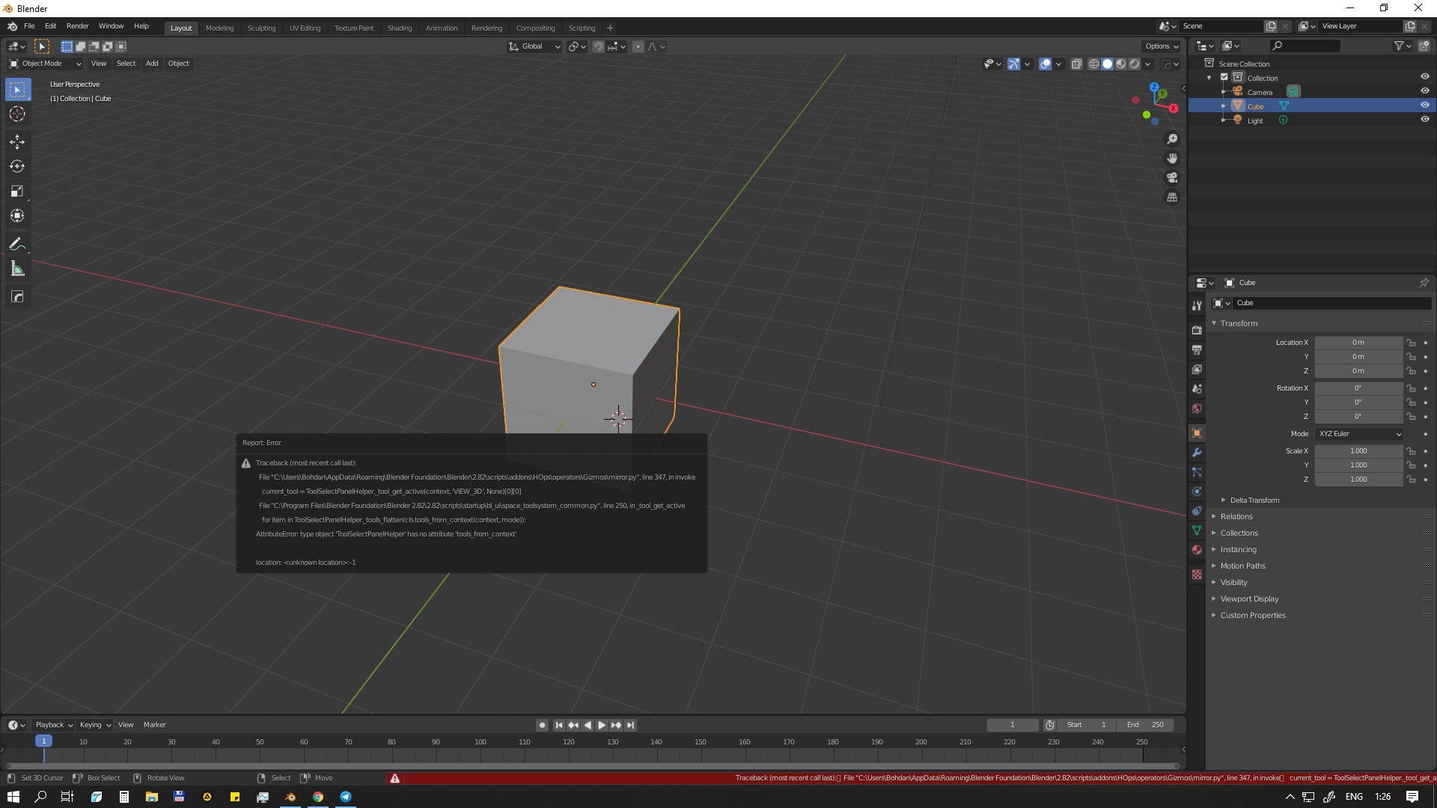This screenshot has height=808, width=1437.
Task: Click the timeline Marker menu button
Action: [x=155, y=725]
